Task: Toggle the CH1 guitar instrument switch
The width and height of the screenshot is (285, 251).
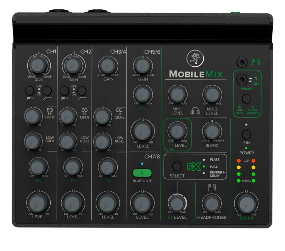Action: [x=30, y=91]
